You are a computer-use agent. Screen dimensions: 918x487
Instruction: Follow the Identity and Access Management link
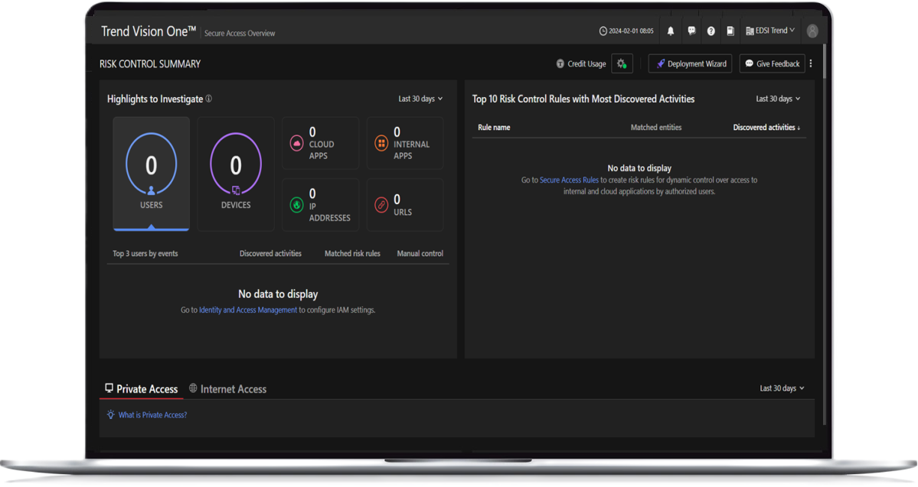(x=248, y=310)
